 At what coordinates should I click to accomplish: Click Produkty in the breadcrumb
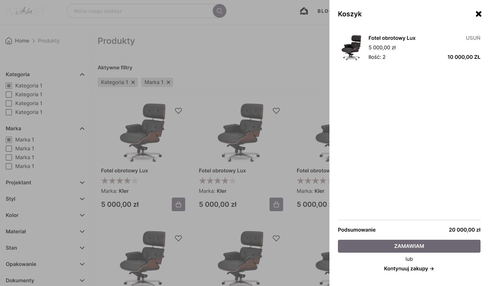click(x=48, y=40)
